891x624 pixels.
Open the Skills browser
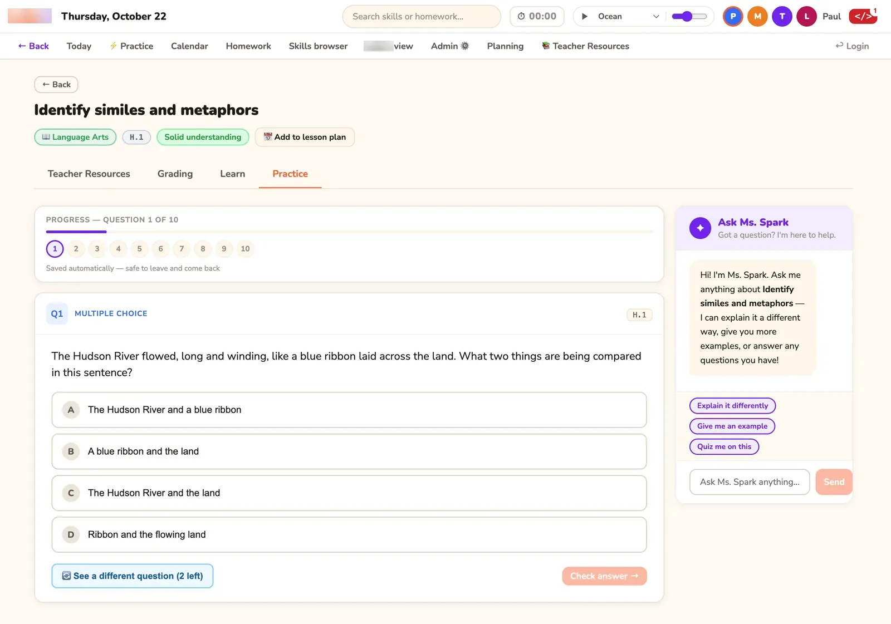[x=318, y=46]
